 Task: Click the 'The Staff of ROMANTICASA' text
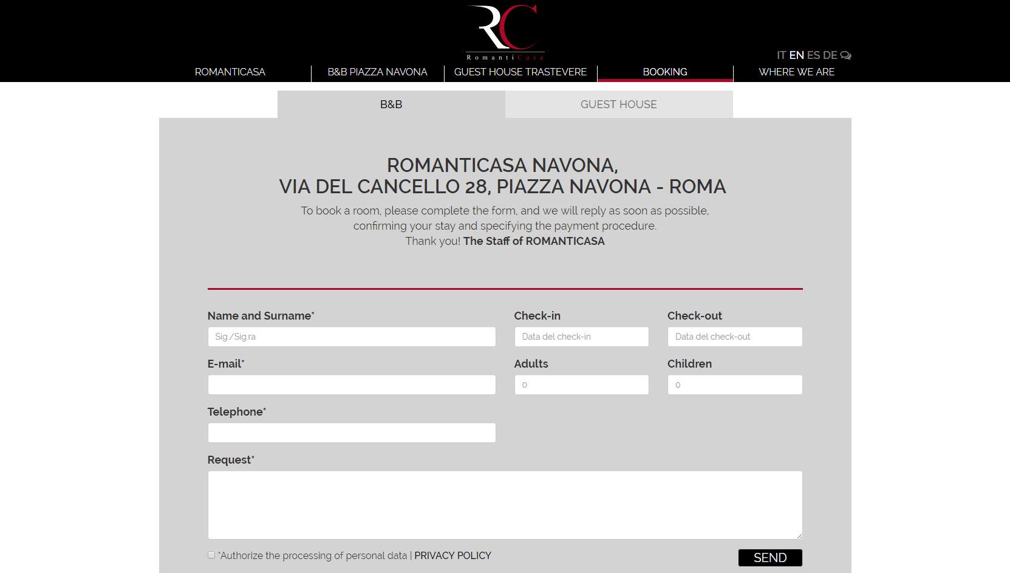pyautogui.click(x=534, y=241)
